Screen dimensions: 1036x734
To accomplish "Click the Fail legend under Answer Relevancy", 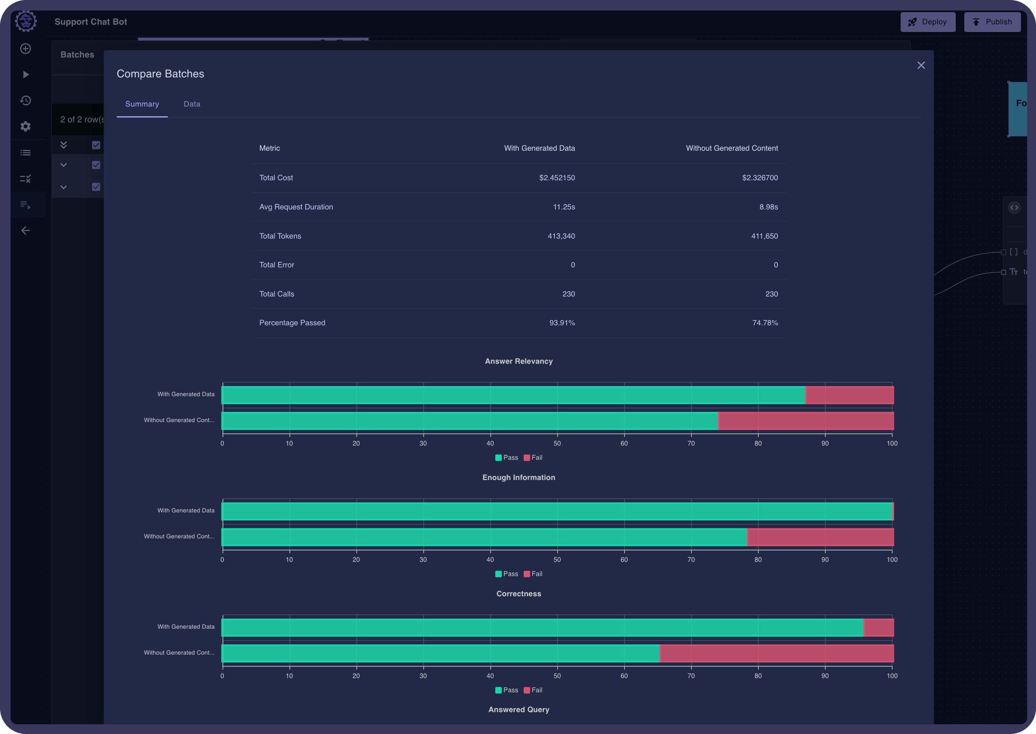I will [533, 457].
